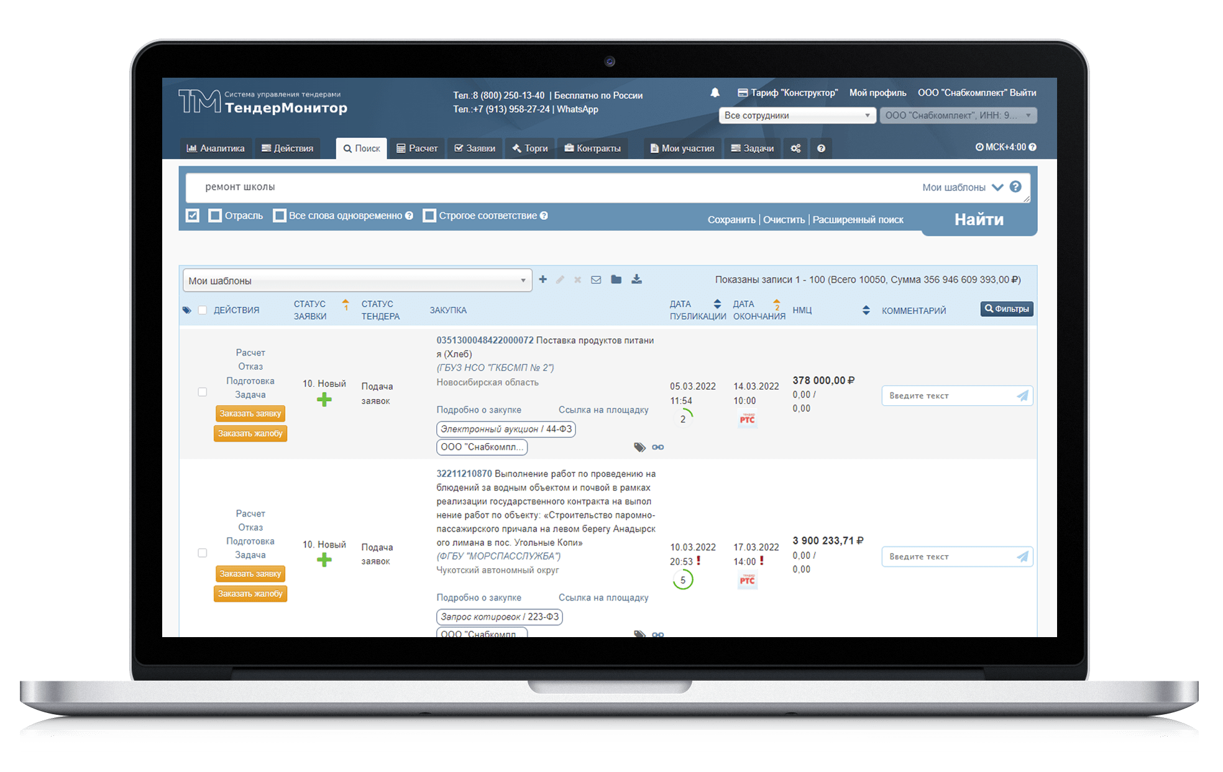This screenshot has height=772, width=1223.
Task: Select row checkbox for Поставка продуктов питания
Action: coord(202,392)
